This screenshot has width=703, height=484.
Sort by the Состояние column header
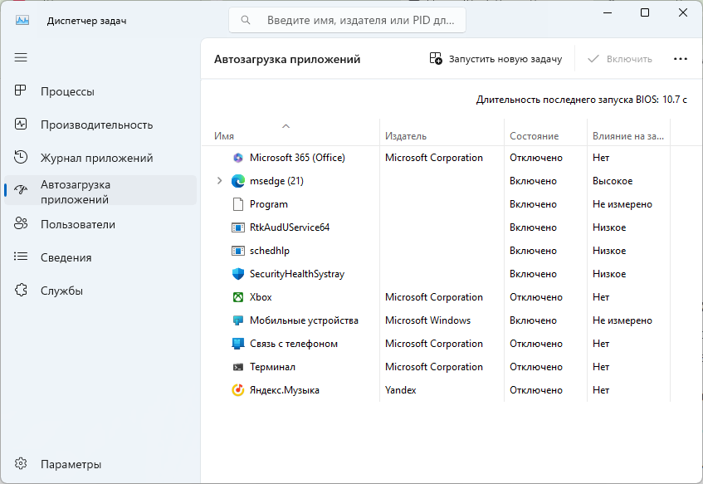click(x=534, y=136)
